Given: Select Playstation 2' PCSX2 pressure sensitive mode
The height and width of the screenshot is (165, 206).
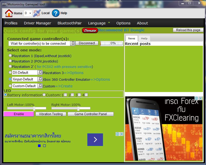Looking at the screenshot, I should pos(10,66).
